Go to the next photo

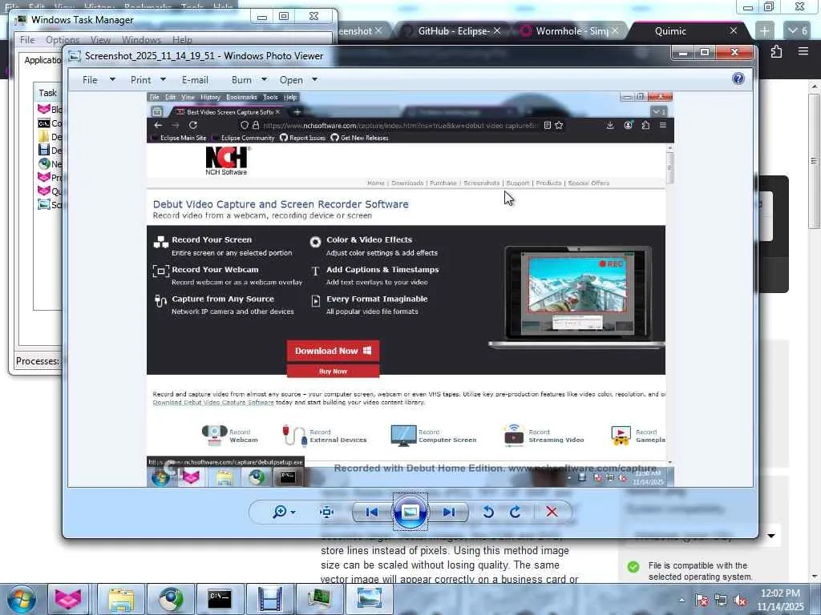point(449,512)
